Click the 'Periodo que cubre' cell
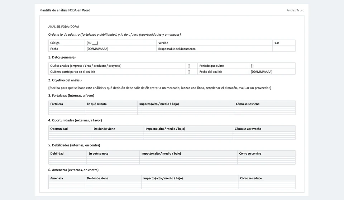 coord(223,66)
